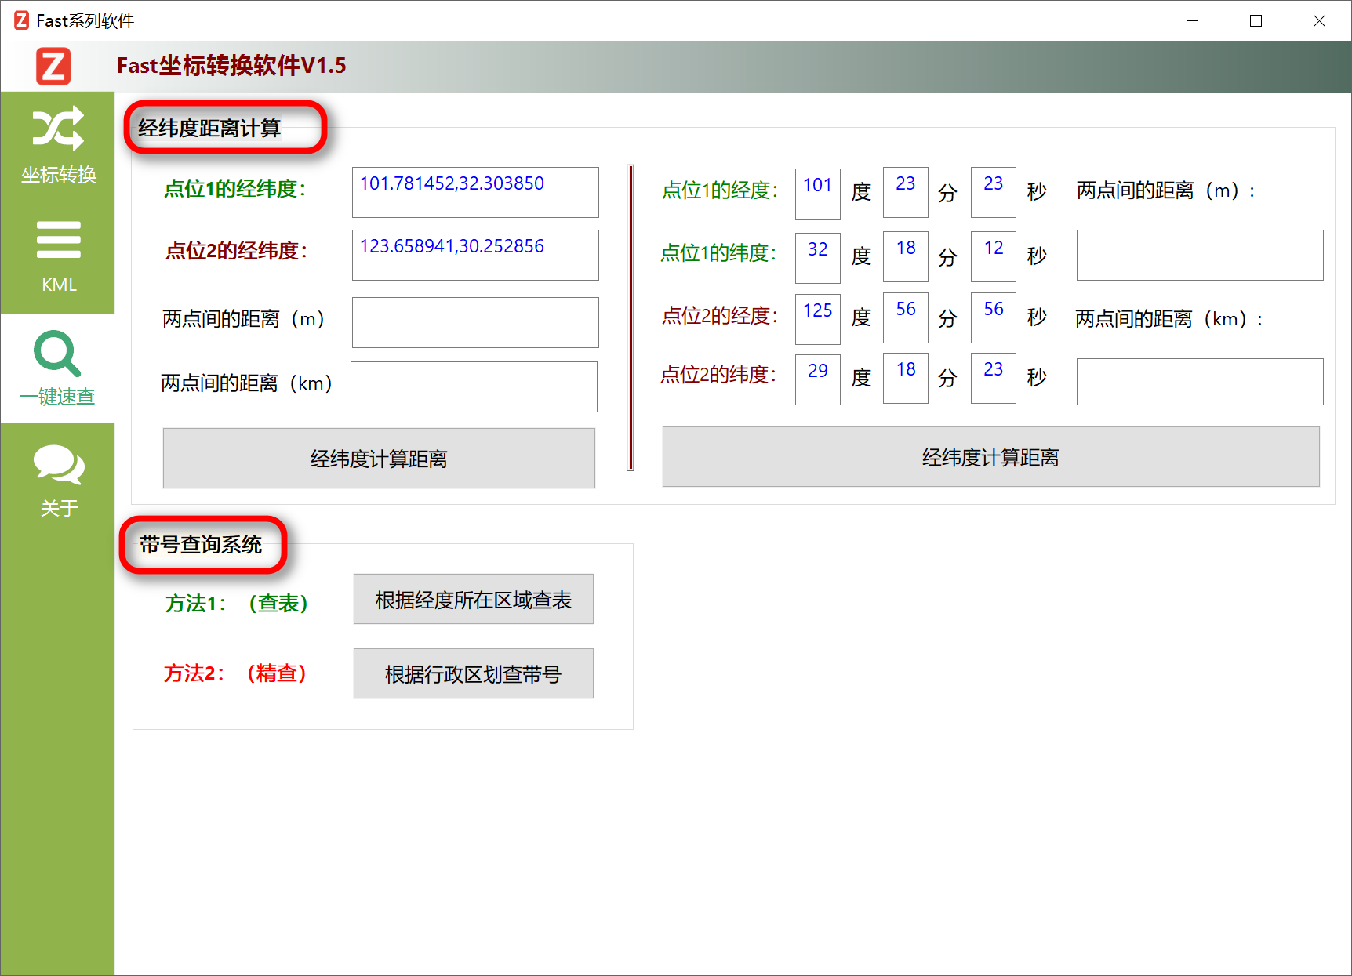Click the 点位2的纬度 label
Image resolution: width=1352 pixels, height=976 pixels.
tap(718, 374)
